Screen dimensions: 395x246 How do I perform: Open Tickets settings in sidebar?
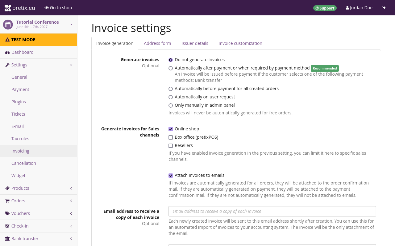coord(39,114)
